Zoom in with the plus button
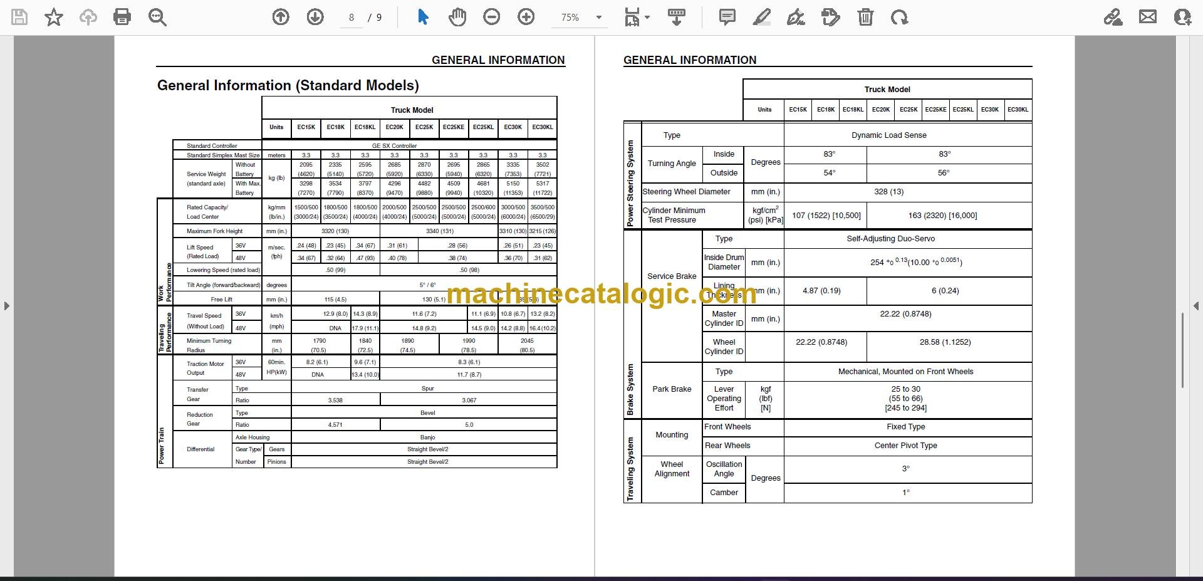 point(526,17)
